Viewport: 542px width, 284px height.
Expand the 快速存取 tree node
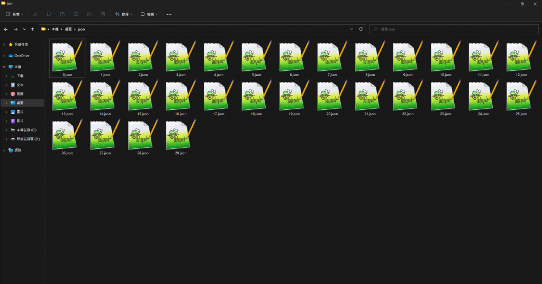pyautogui.click(x=4, y=44)
